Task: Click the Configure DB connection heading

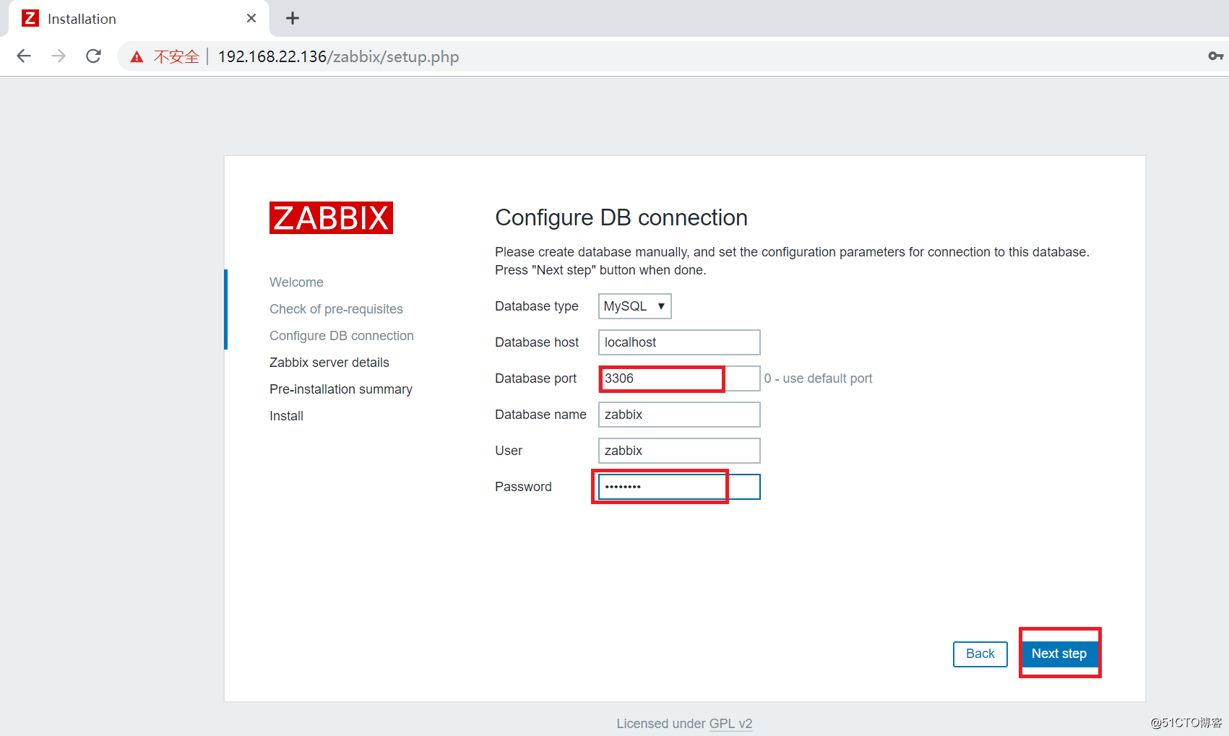Action: 621,217
